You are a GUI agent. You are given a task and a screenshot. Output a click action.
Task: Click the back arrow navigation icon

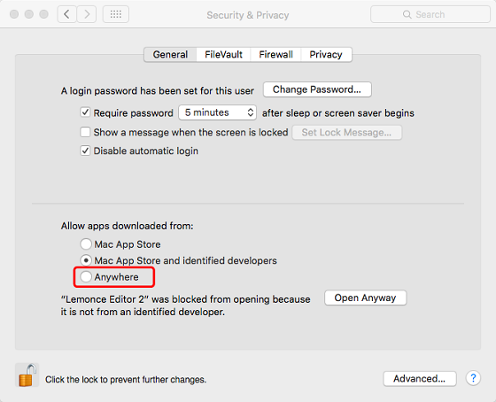(x=66, y=14)
